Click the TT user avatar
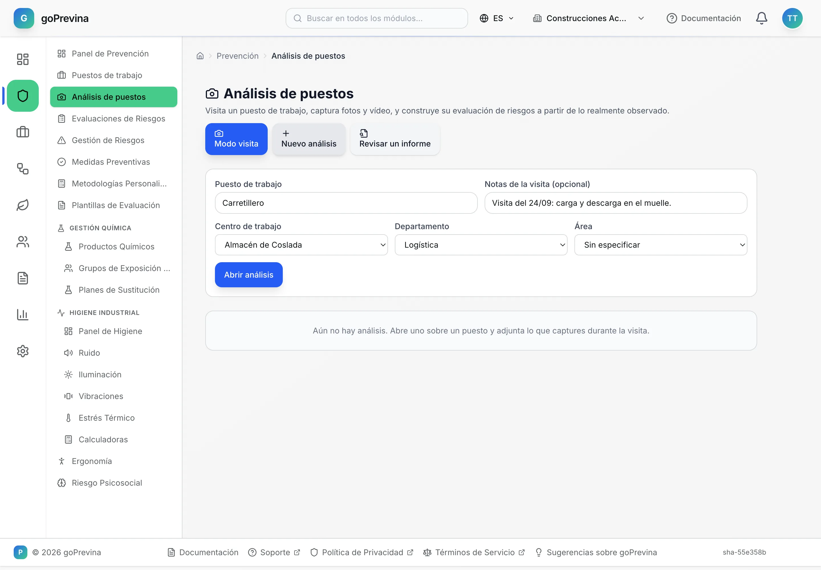821x570 pixels. tap(792, 18)
